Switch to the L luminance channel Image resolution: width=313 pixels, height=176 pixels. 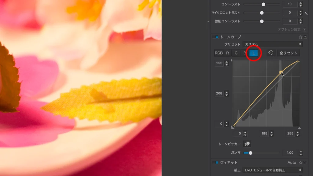click(253, 53)
